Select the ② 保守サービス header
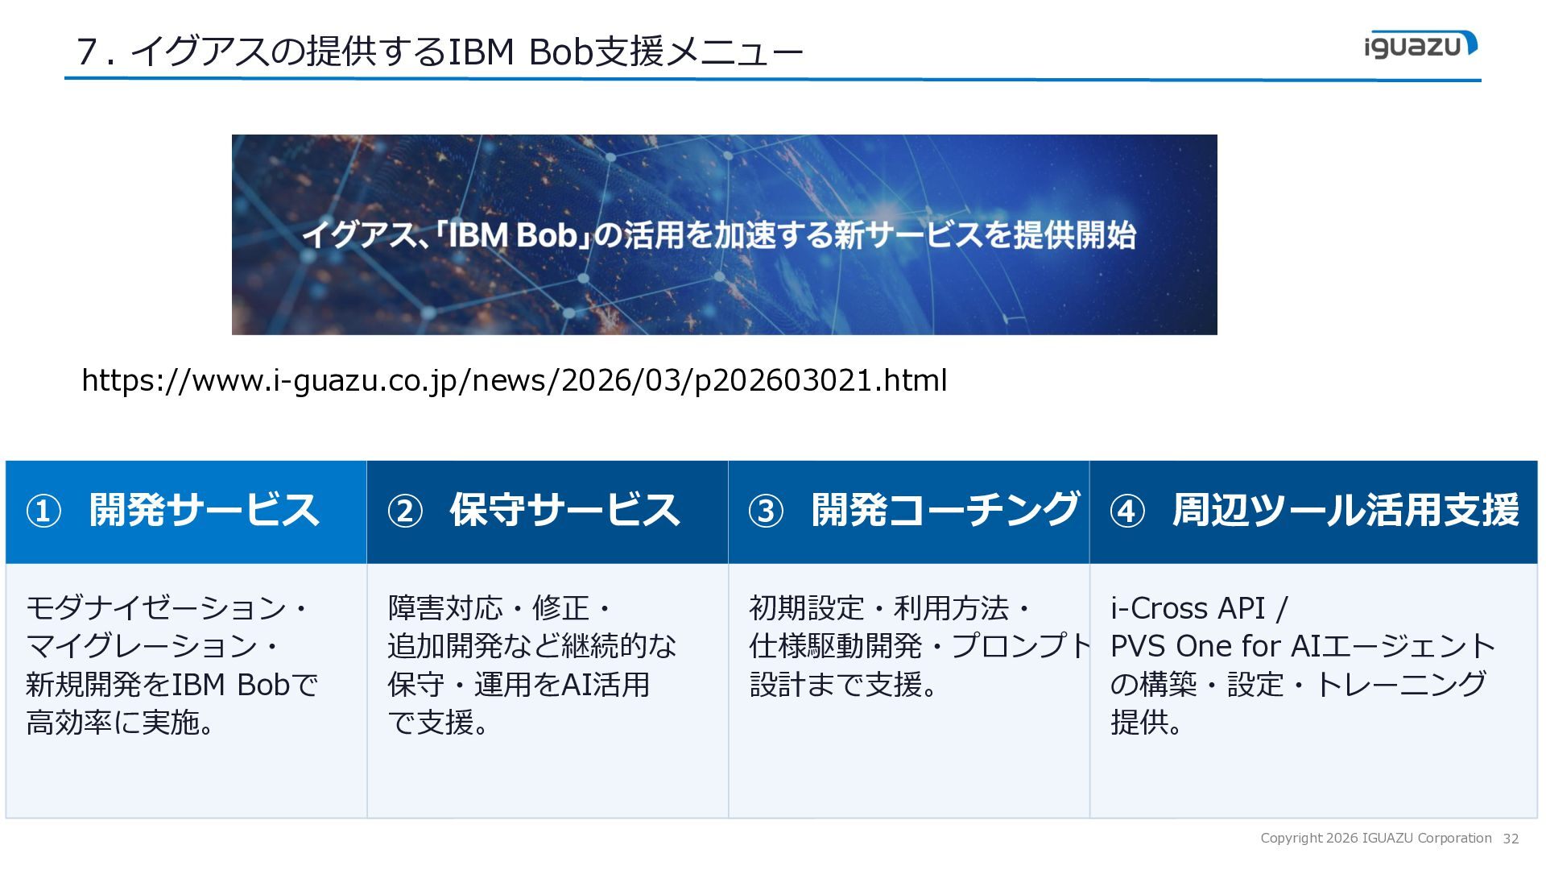 [548, 512]
